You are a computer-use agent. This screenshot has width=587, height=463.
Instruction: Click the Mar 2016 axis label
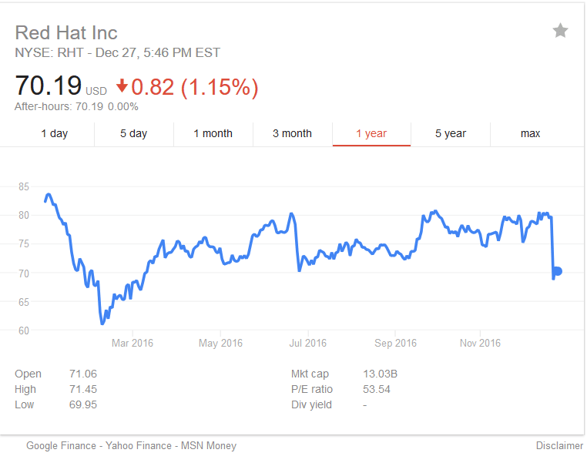click(132, 343)
